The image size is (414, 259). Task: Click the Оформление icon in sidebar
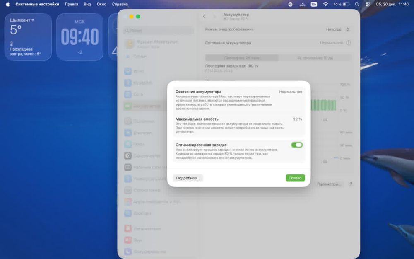[128, 156]
